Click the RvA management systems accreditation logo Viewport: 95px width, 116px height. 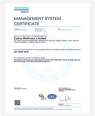click(43, 97)
